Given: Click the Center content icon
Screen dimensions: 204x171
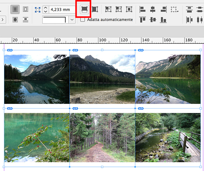Looking at the screenshot, I should point(129,9).
